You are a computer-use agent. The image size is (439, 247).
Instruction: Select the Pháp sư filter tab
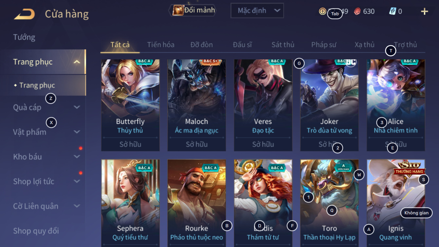click(324, 45)
